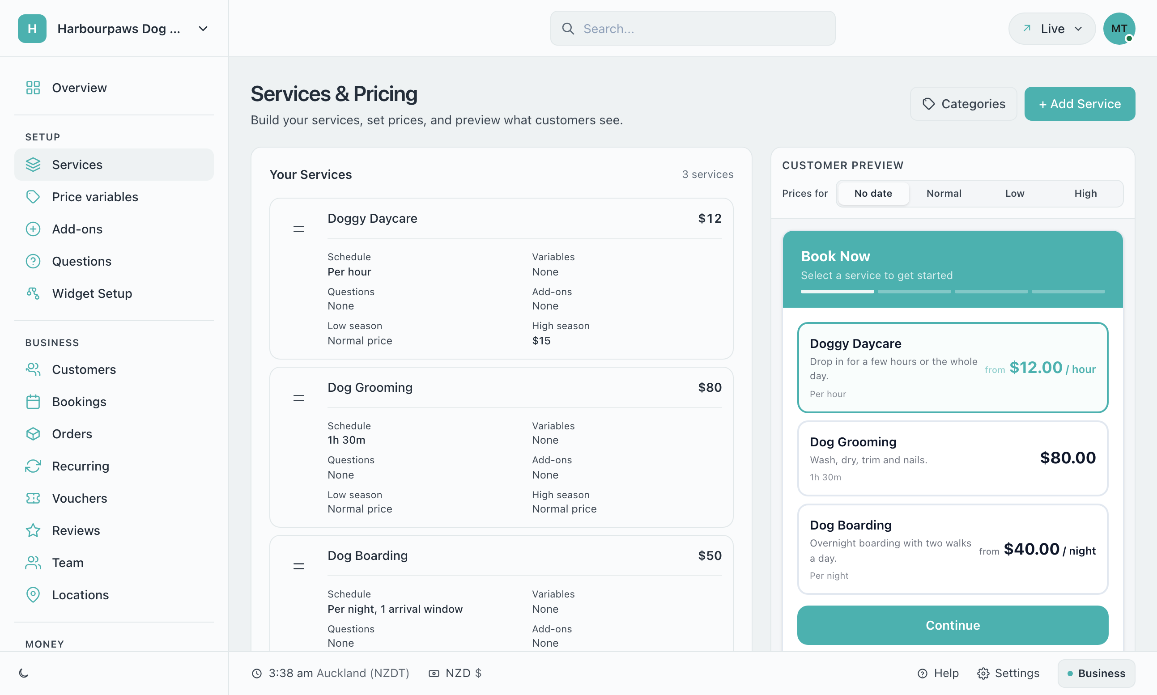Click the Dog Boarding drag handle
1157x695 pixels.
pos(299,566)
